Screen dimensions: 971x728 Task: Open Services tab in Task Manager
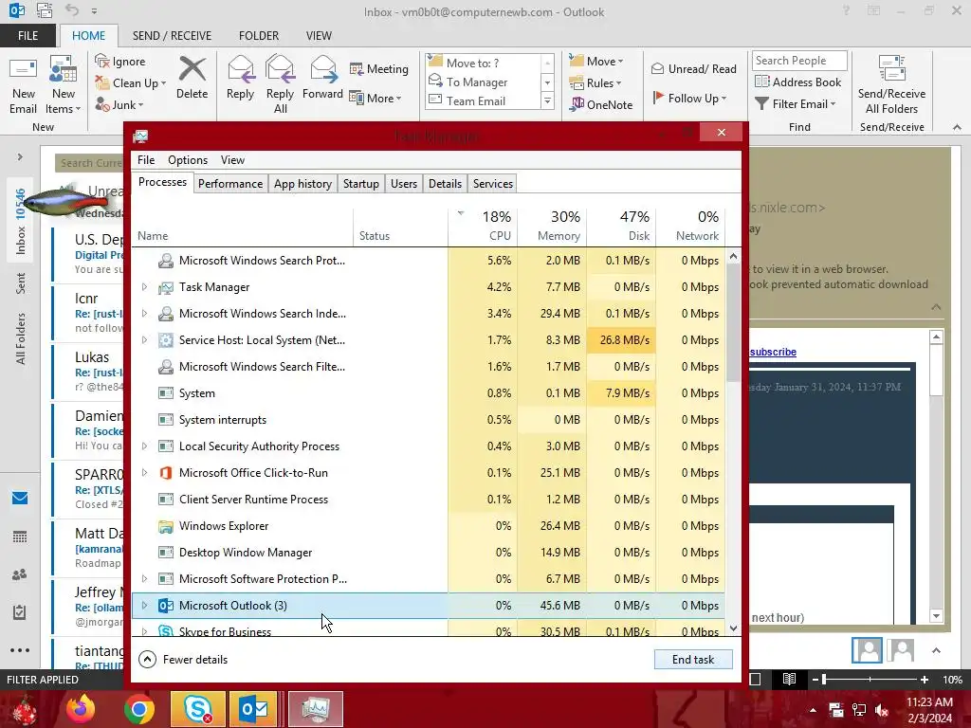click(x=493, y=184)
